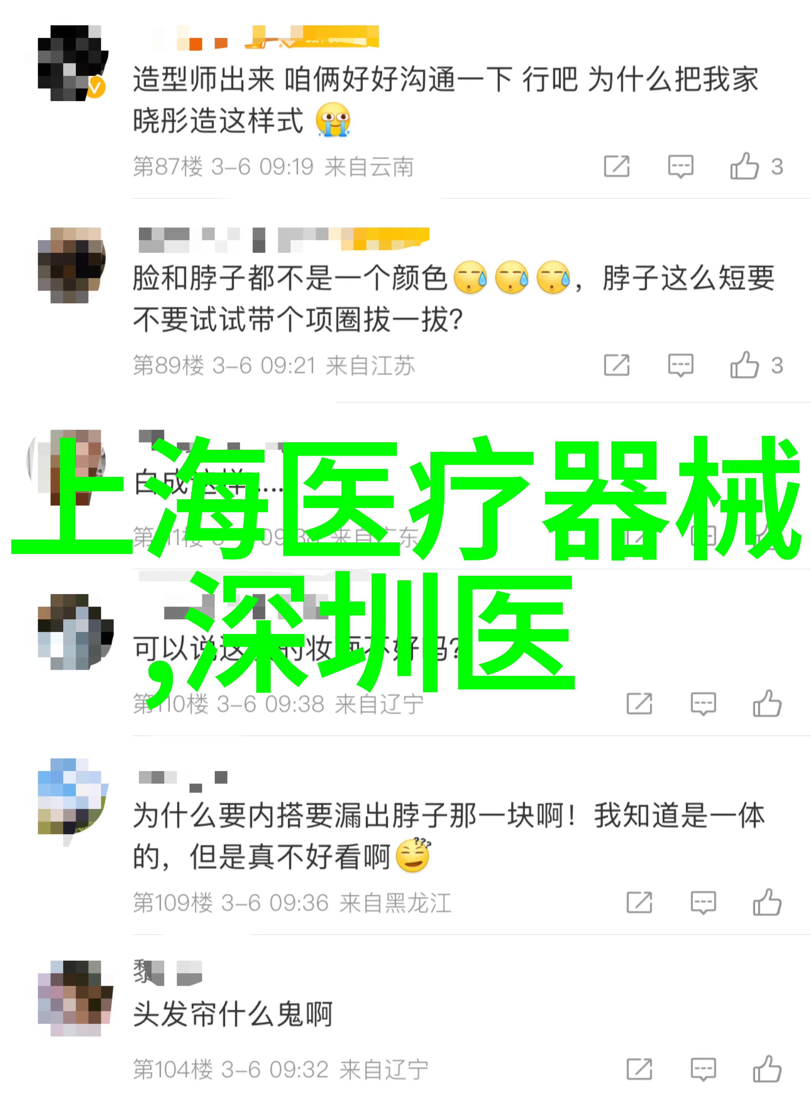
Task: Reply to the floor 104 comment
Action: [703, 1070]
